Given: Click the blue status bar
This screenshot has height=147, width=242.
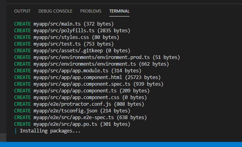Looking at the screenshot, I should 121,144.
